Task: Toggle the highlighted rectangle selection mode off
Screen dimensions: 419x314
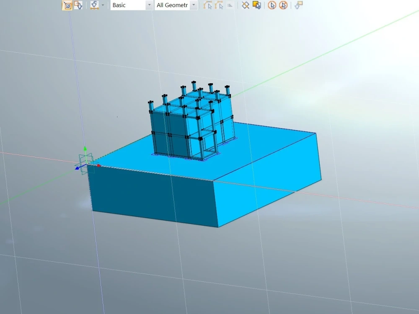Action: tap(67, 5)
